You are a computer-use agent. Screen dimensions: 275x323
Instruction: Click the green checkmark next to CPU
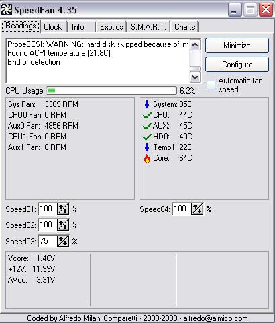[147, 115]
